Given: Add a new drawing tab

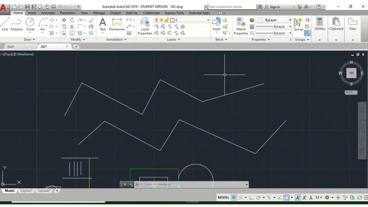Looking at the screenshot, I should [x=76, y=47].
